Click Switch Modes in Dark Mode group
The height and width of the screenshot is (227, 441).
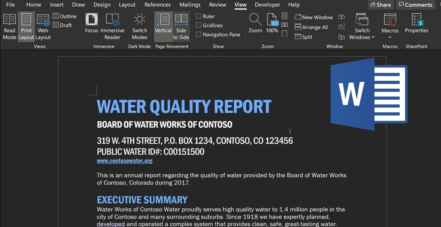(x=140, y=26)
